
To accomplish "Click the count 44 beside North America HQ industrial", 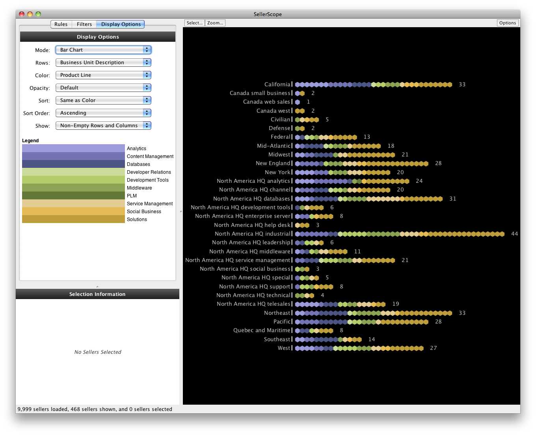I will pos(514,234).
